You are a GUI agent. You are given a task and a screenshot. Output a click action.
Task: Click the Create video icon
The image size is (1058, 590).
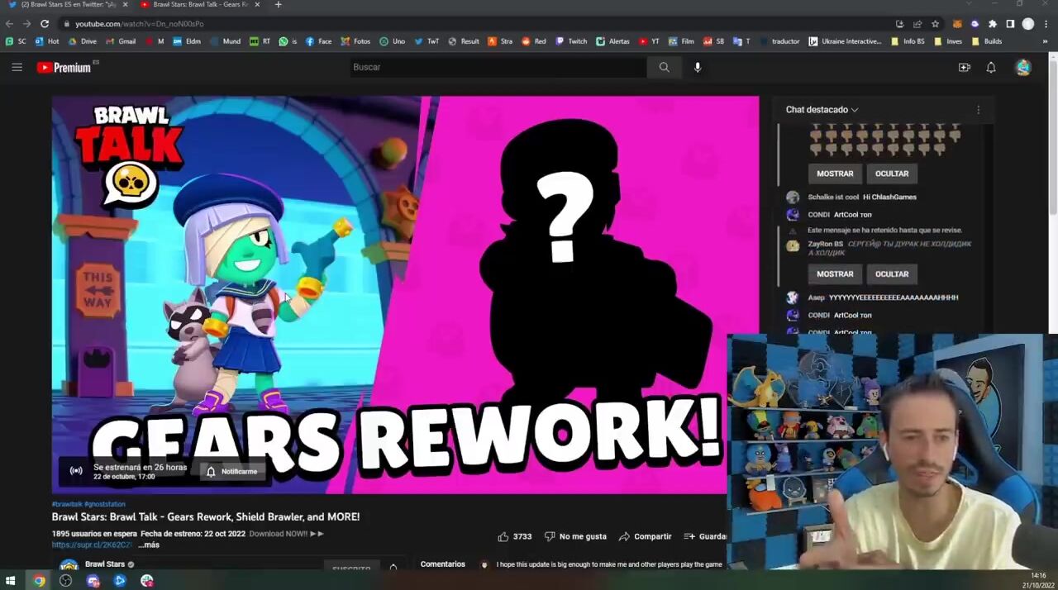[x=964, y=68]
